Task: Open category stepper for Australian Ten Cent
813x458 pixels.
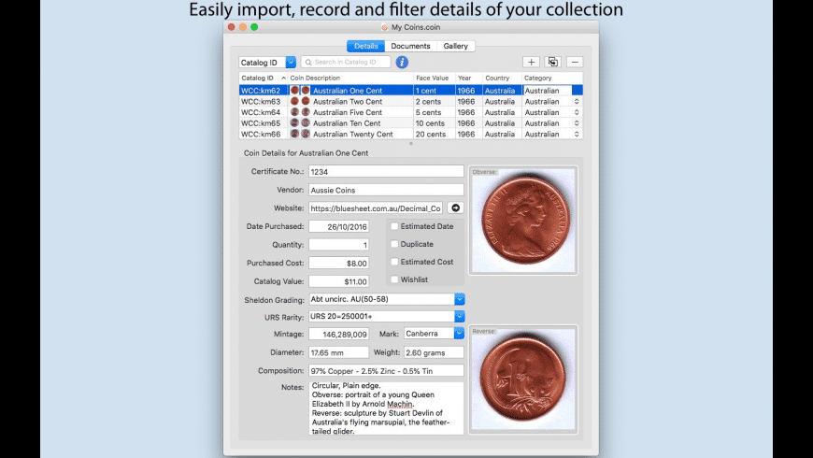Action: (x=577, y=123)
